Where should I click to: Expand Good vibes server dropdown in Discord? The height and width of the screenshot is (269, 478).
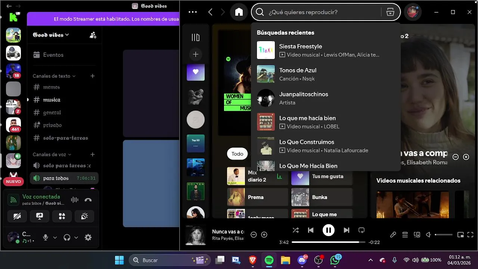point(51,35)
